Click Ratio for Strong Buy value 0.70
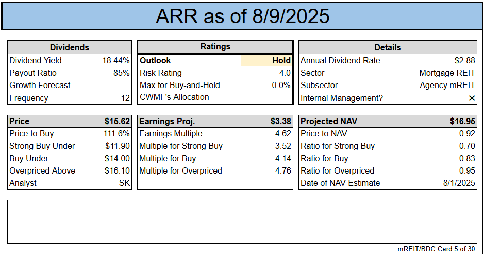 (x=467, y=146)
